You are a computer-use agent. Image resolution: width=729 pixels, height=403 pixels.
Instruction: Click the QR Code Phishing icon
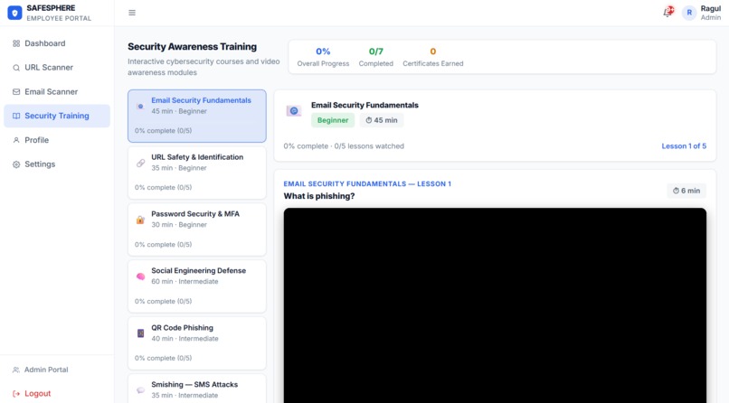point(140,333)
